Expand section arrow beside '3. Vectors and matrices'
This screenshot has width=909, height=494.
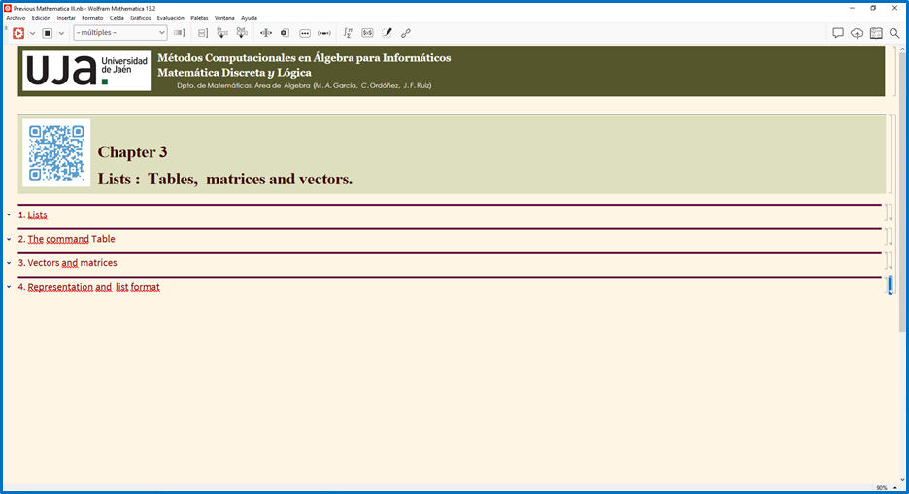[9, 263]
